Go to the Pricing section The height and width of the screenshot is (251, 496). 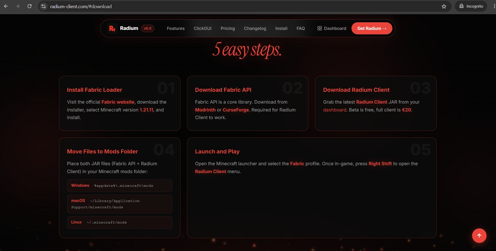(x=228, y=28)
